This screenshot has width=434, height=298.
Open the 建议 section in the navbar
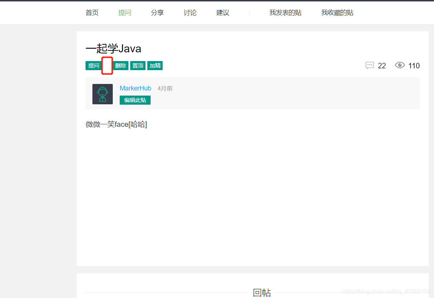pyautogui.click(x=222, y=12)
